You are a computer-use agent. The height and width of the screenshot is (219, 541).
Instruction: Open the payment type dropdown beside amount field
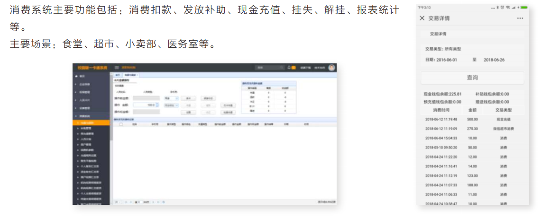[171, 98]
